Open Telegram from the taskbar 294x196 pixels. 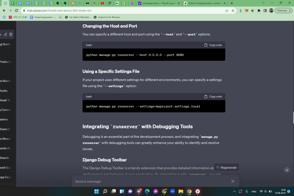(x=139, y=191)
